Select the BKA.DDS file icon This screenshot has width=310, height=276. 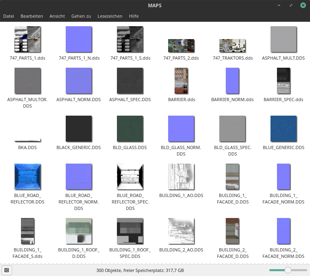27,141
